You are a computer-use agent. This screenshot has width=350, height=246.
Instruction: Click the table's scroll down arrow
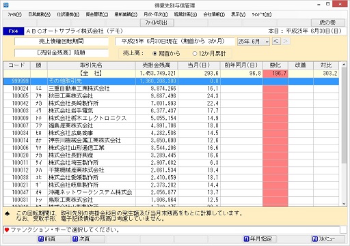click(x=344, y=204)
